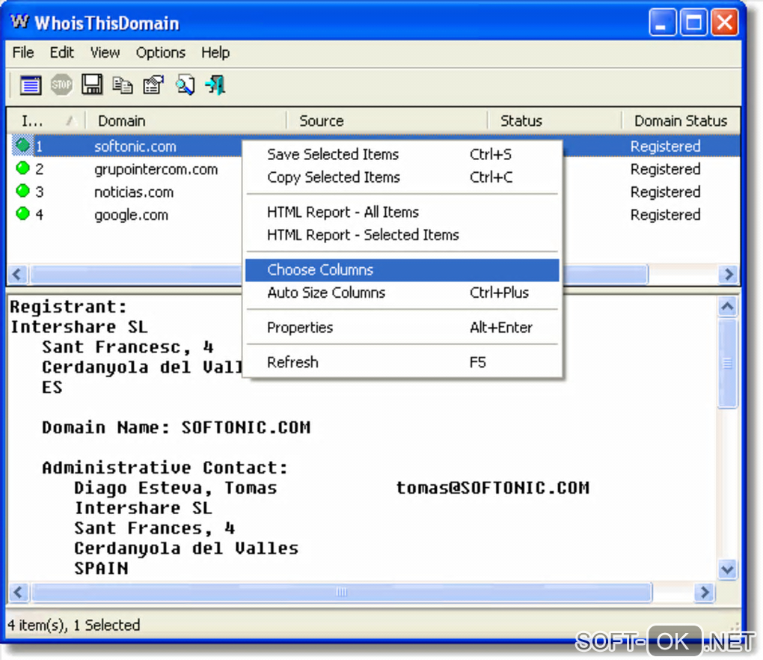The image size is (763, 660).
Task: Click the whois pane left scroll arrow
Action: (x=18, y=593)
